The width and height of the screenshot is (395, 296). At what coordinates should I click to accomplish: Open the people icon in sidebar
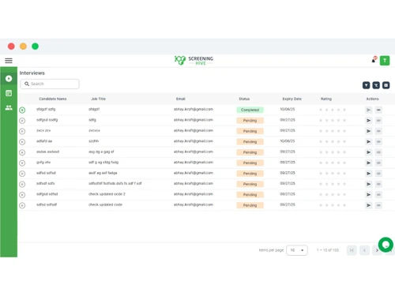click(9, 107)
